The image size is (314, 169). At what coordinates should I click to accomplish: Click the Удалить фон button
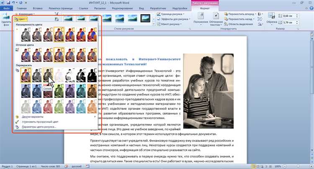point(6,20)
